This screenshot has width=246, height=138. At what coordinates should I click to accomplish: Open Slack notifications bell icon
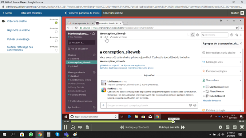pyautogui.click(x=94, y=34)
